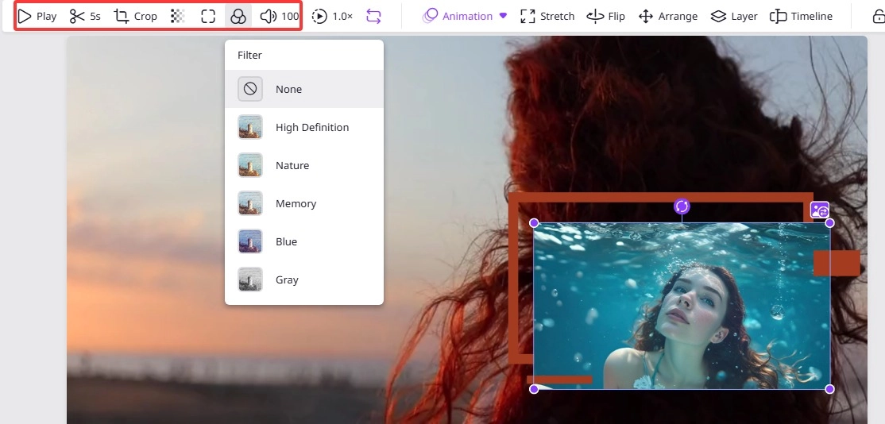Click the bottom-left resize handle of the selection
The height and width of the screenshot is (424, 885).
(534, 389)
